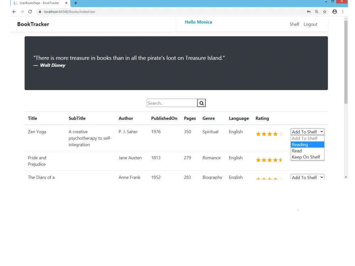Choose Keep On Shelf in the expanded dropdown
The image size is (355, 266).
click(305, 157)
